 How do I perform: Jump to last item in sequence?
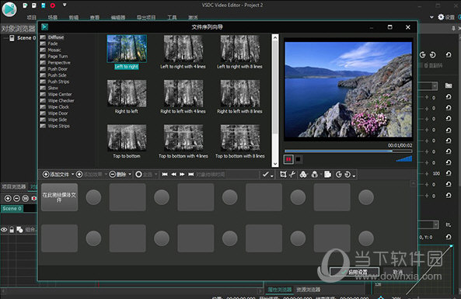(191, 175)
